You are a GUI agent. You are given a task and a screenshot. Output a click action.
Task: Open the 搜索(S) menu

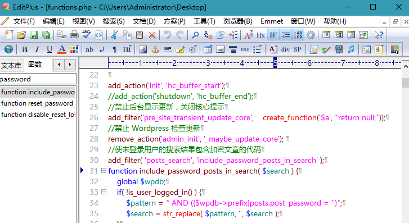114,21
